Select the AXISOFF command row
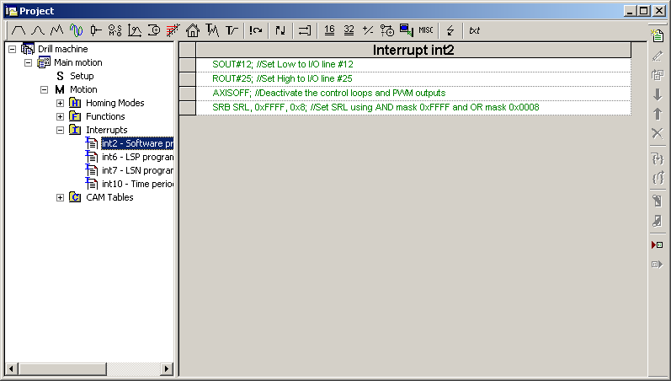671x381 pixels. pos(328,93)
